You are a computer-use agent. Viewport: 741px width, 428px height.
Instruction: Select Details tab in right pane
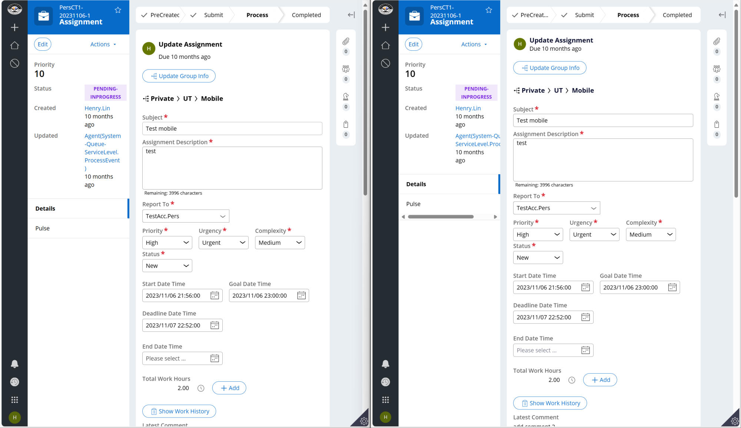[x=416, y=184]
